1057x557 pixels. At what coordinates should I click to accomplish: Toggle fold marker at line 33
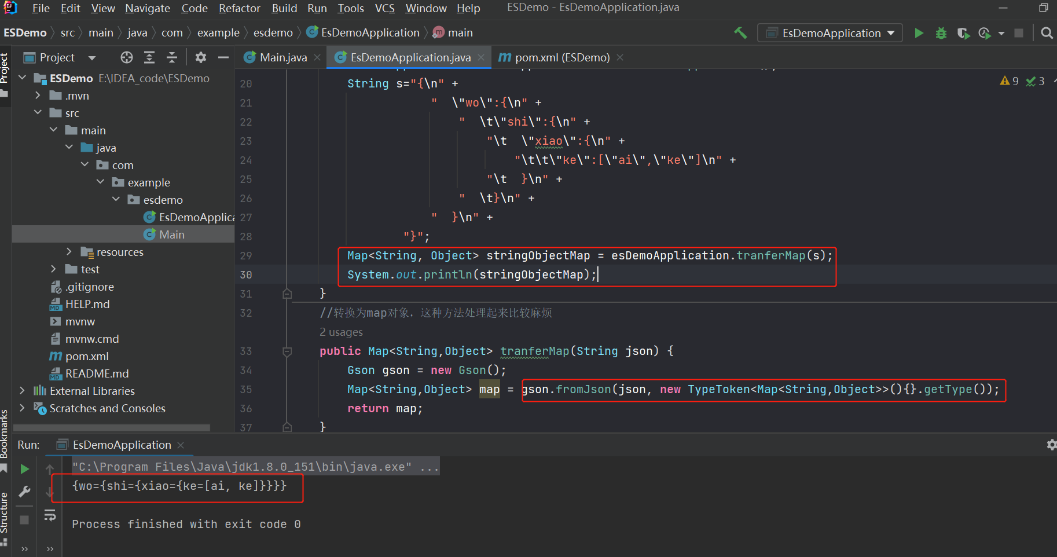(287, 351)
